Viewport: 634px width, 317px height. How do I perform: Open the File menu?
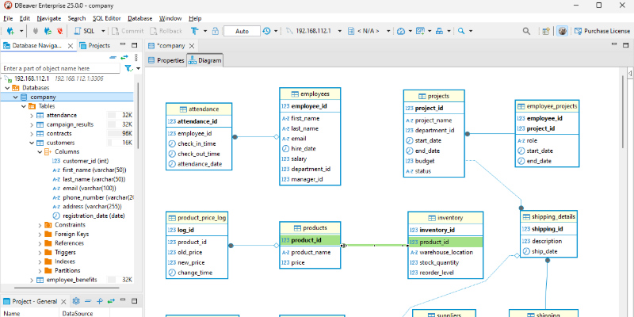[x=8, y=18]
